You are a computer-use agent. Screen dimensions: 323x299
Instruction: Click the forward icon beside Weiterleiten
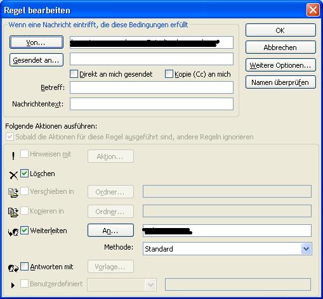click(13, 232)
